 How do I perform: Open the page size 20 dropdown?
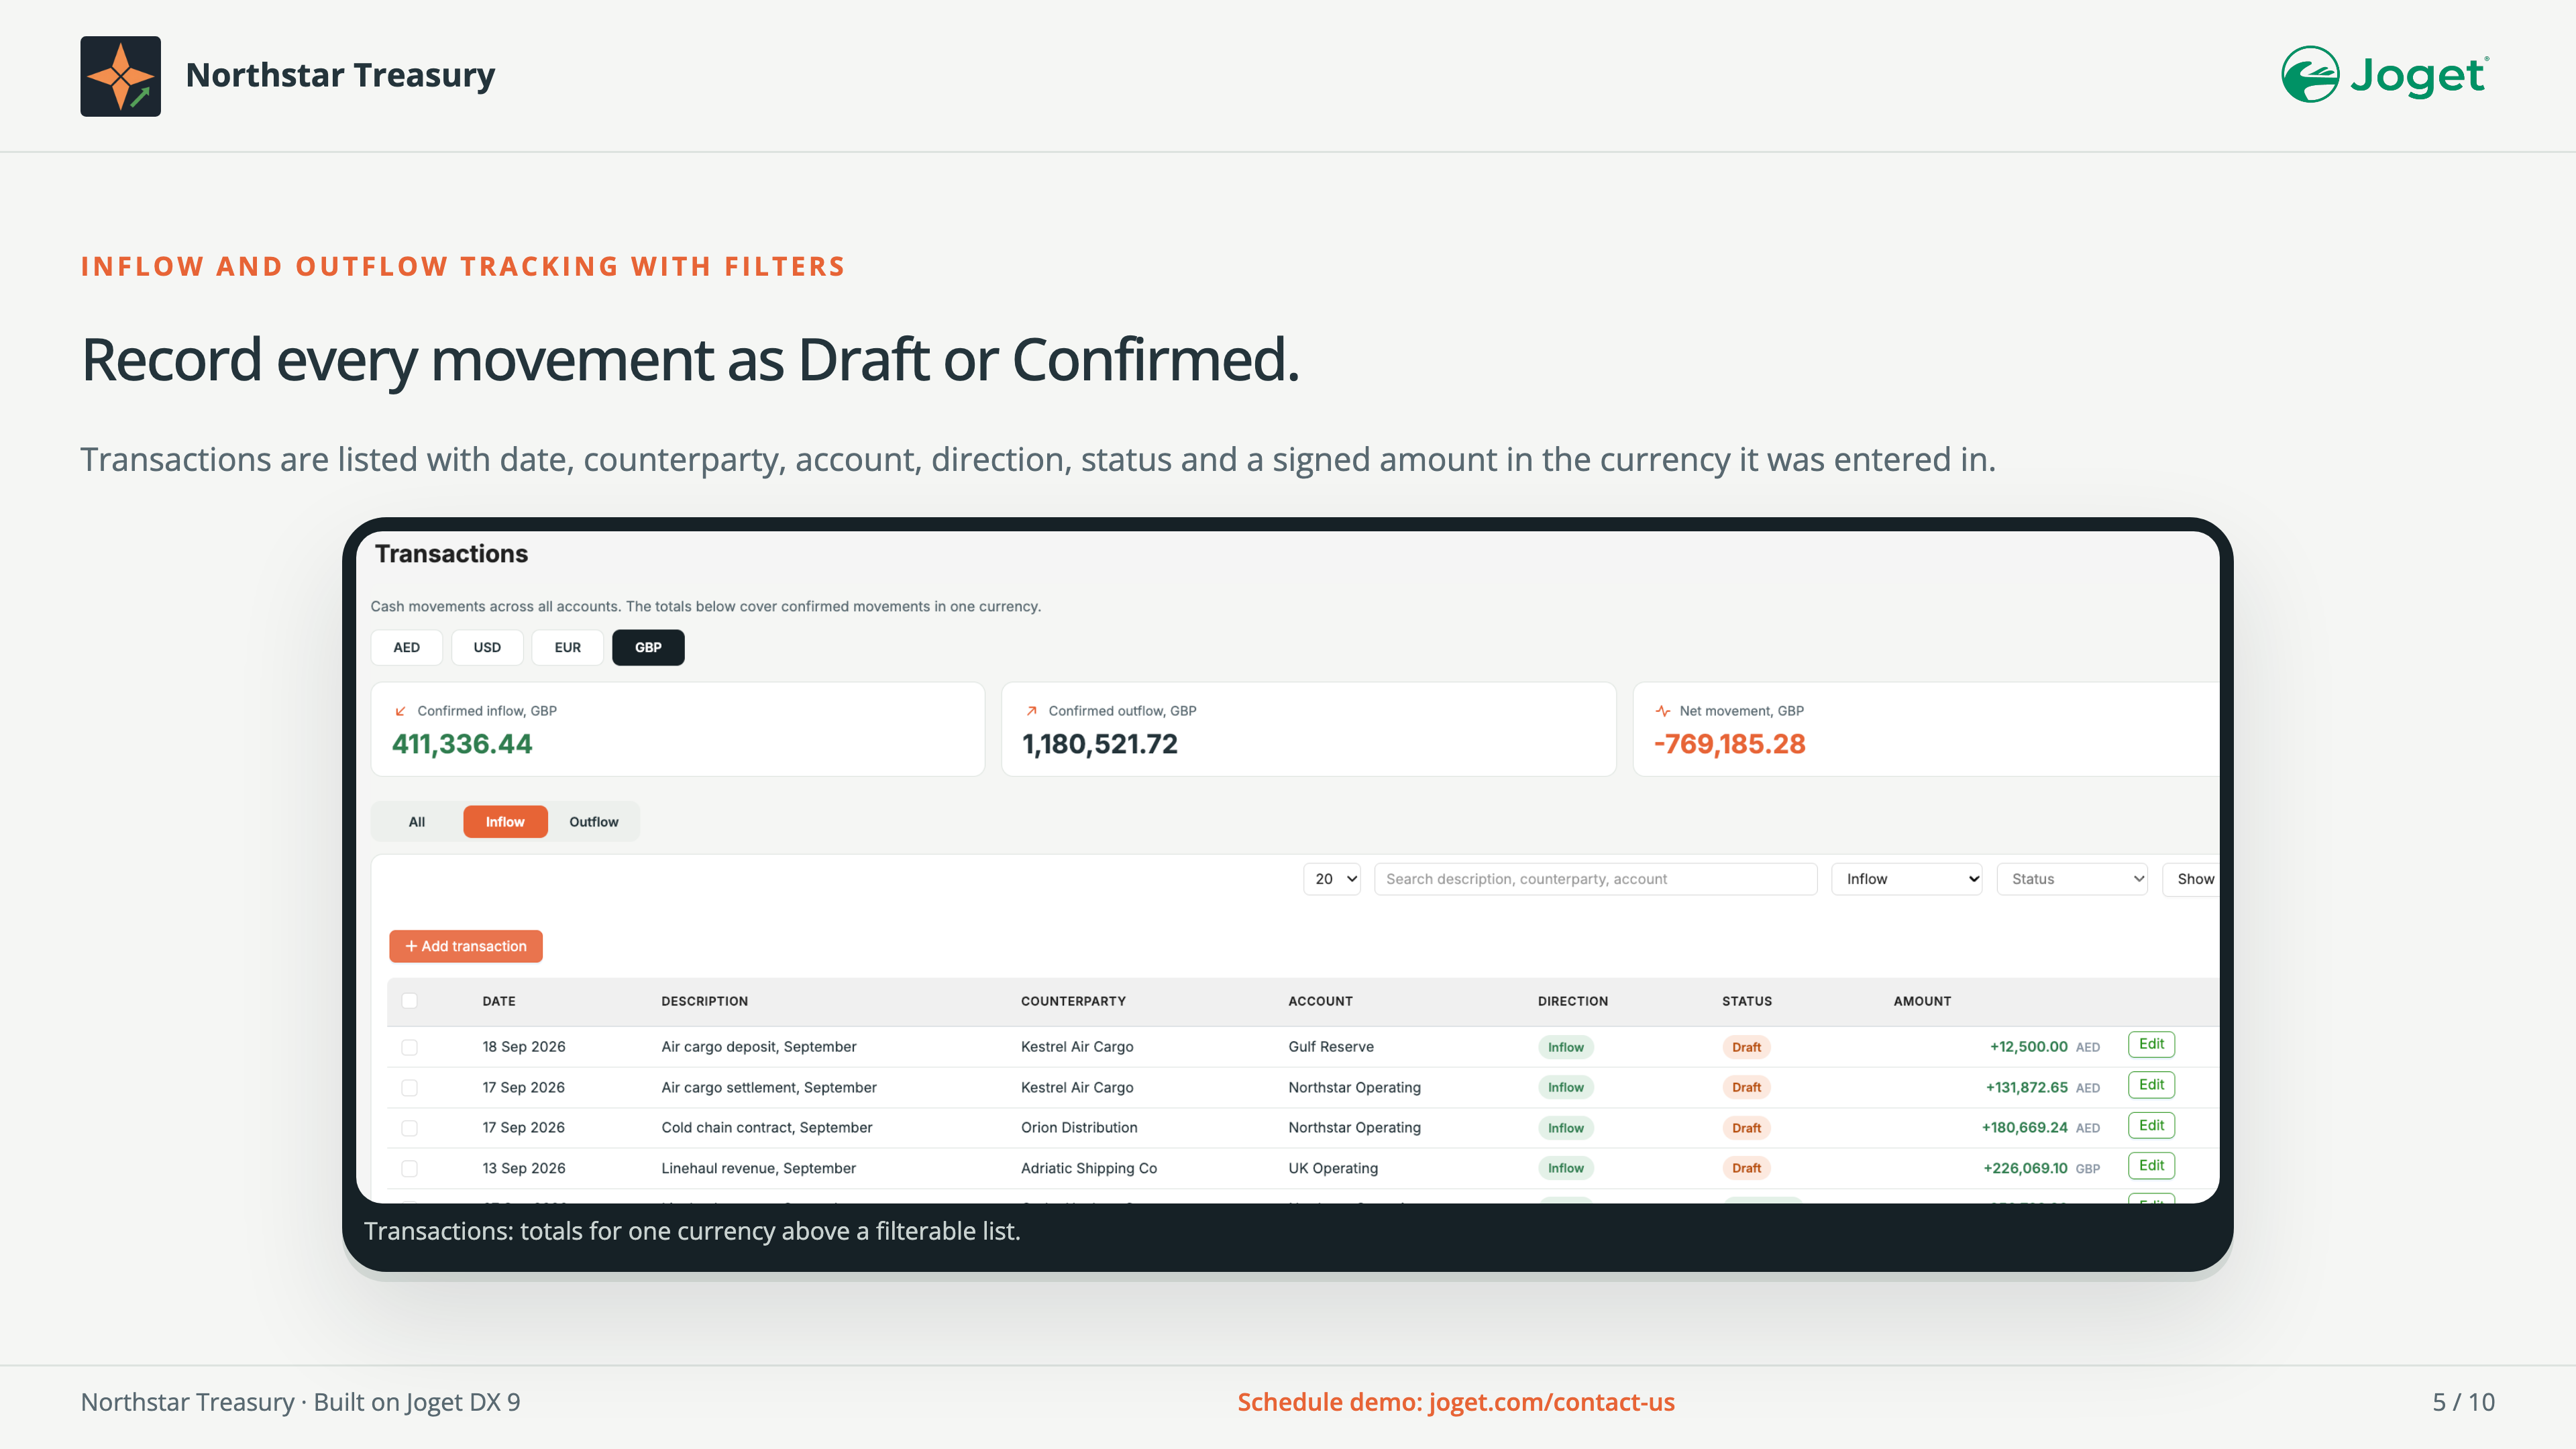[x=1332, y=879]
